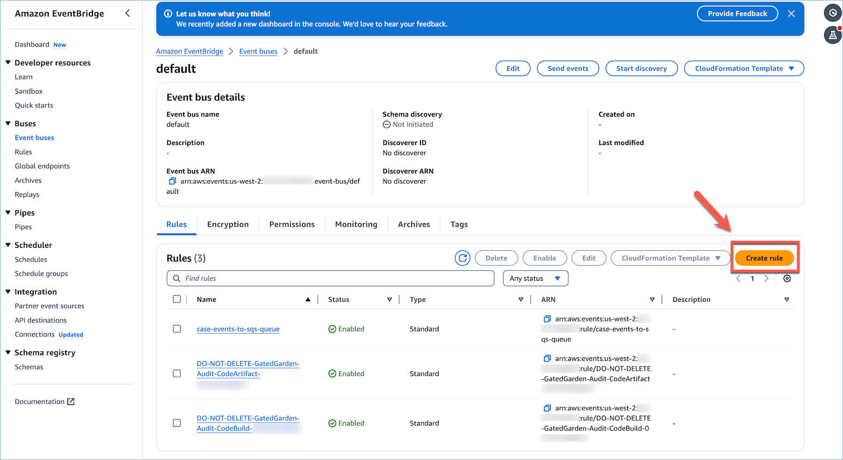The width and height of the screenshot is (843, 460).
Task: Tick the select-all rules header checkbox
Action: pyautogui.click(x=177, y=299)
